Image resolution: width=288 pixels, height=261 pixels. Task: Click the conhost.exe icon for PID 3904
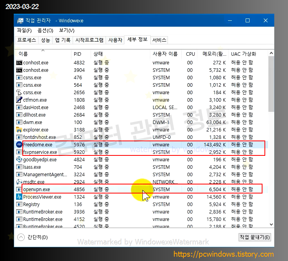click(x=19, y=70)
